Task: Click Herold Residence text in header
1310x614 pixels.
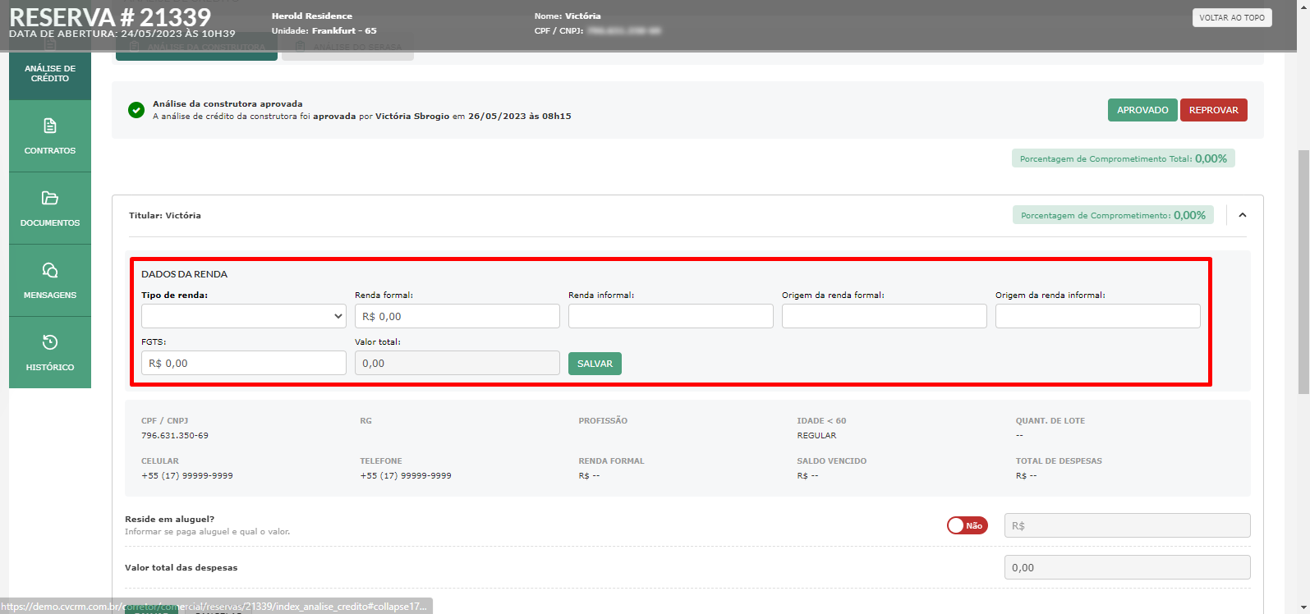Action: click(312, 16)
